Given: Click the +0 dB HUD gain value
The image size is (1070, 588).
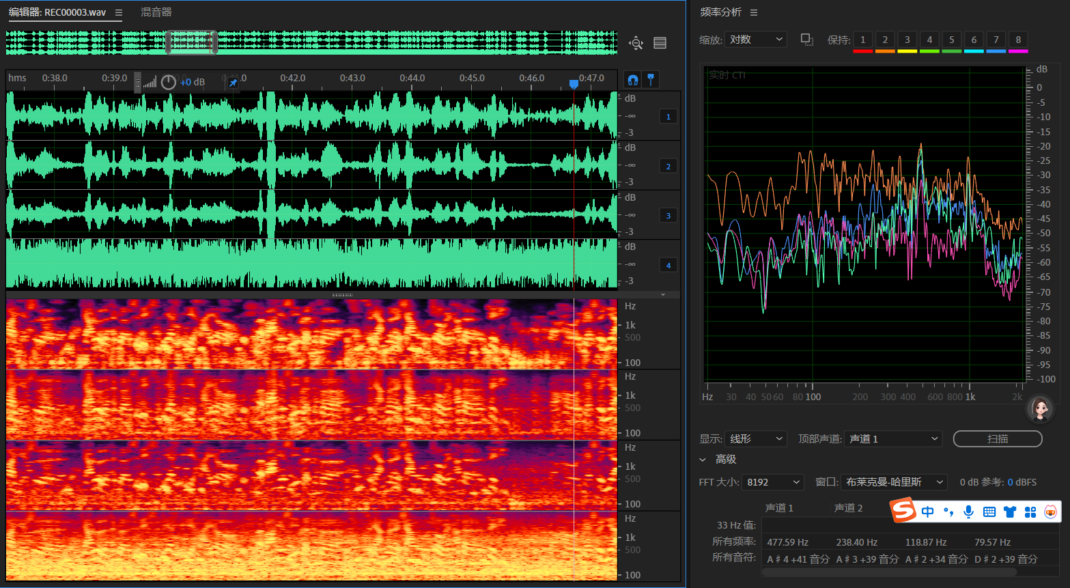Looking at the screenshot, I should click(193, 82).
